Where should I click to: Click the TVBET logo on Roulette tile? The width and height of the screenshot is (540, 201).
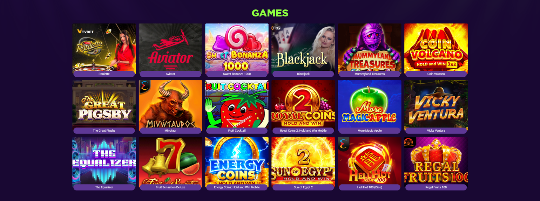[x=86, y=32]
